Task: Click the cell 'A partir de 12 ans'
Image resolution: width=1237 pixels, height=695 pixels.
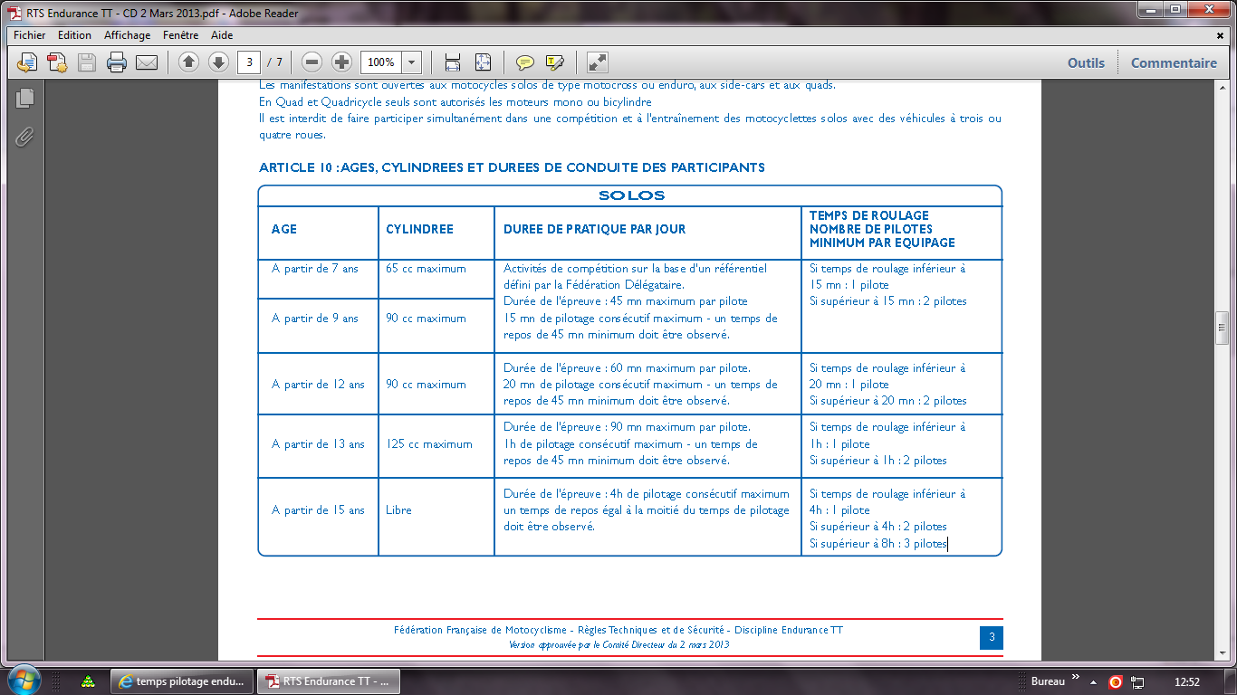Action: click(x=318, y=385)
